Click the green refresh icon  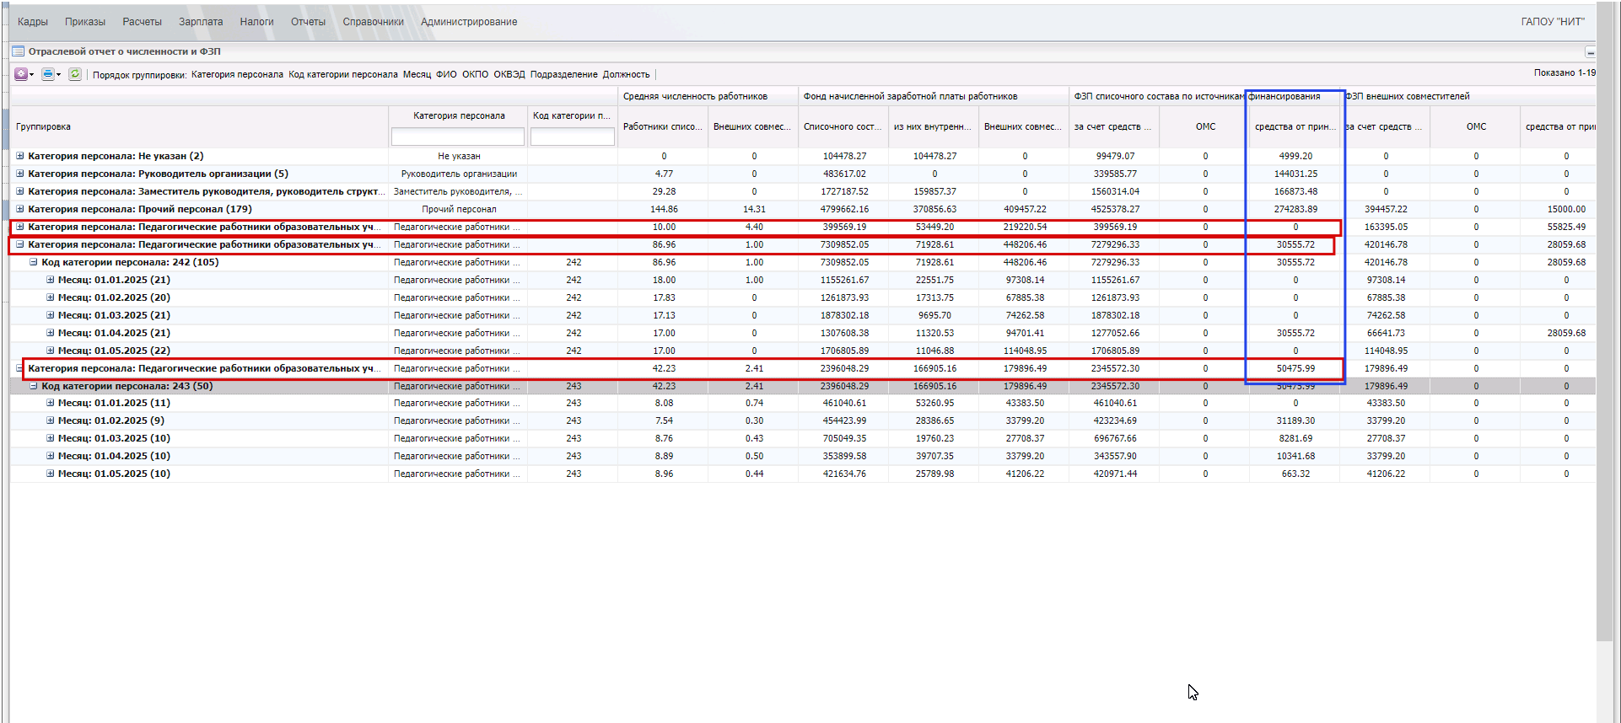tap(75, 74)
